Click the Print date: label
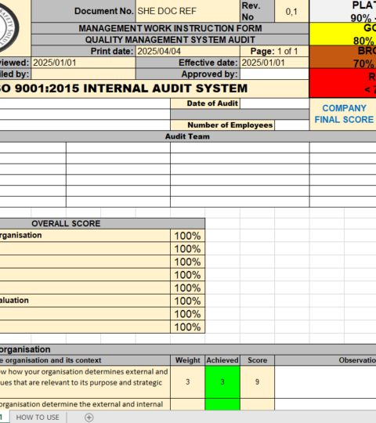This screenshot has height=423, width=376. [83, 51]
